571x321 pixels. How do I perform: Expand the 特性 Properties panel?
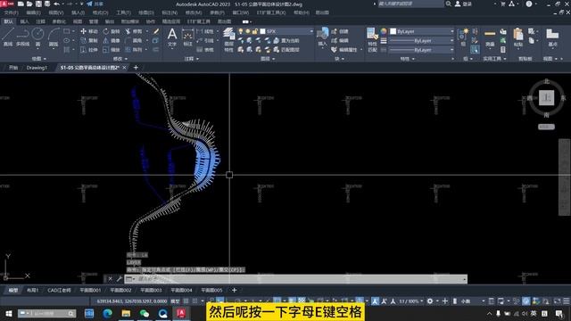[407, 59]
